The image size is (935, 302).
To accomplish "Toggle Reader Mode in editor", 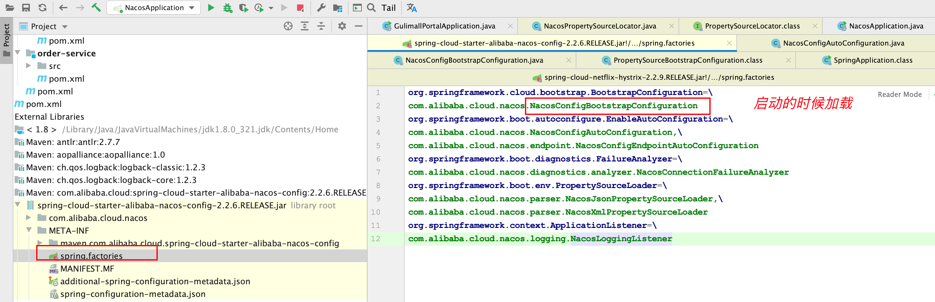I will (x=899, y=95).
